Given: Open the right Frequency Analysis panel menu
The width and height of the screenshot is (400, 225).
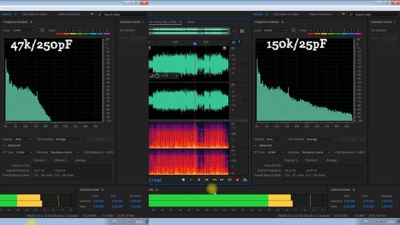Looking at the screenshot, I should (282, 22).
